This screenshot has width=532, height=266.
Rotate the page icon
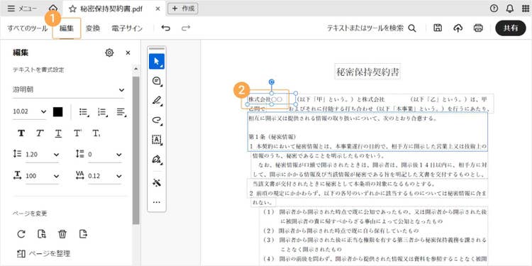pyautogui.click(x=21, y=234)
